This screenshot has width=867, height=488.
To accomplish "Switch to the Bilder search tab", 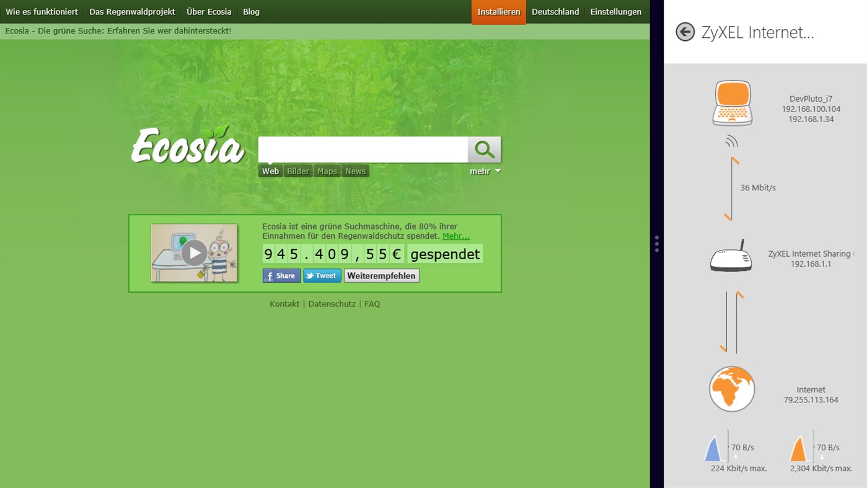I will (298, 171).
